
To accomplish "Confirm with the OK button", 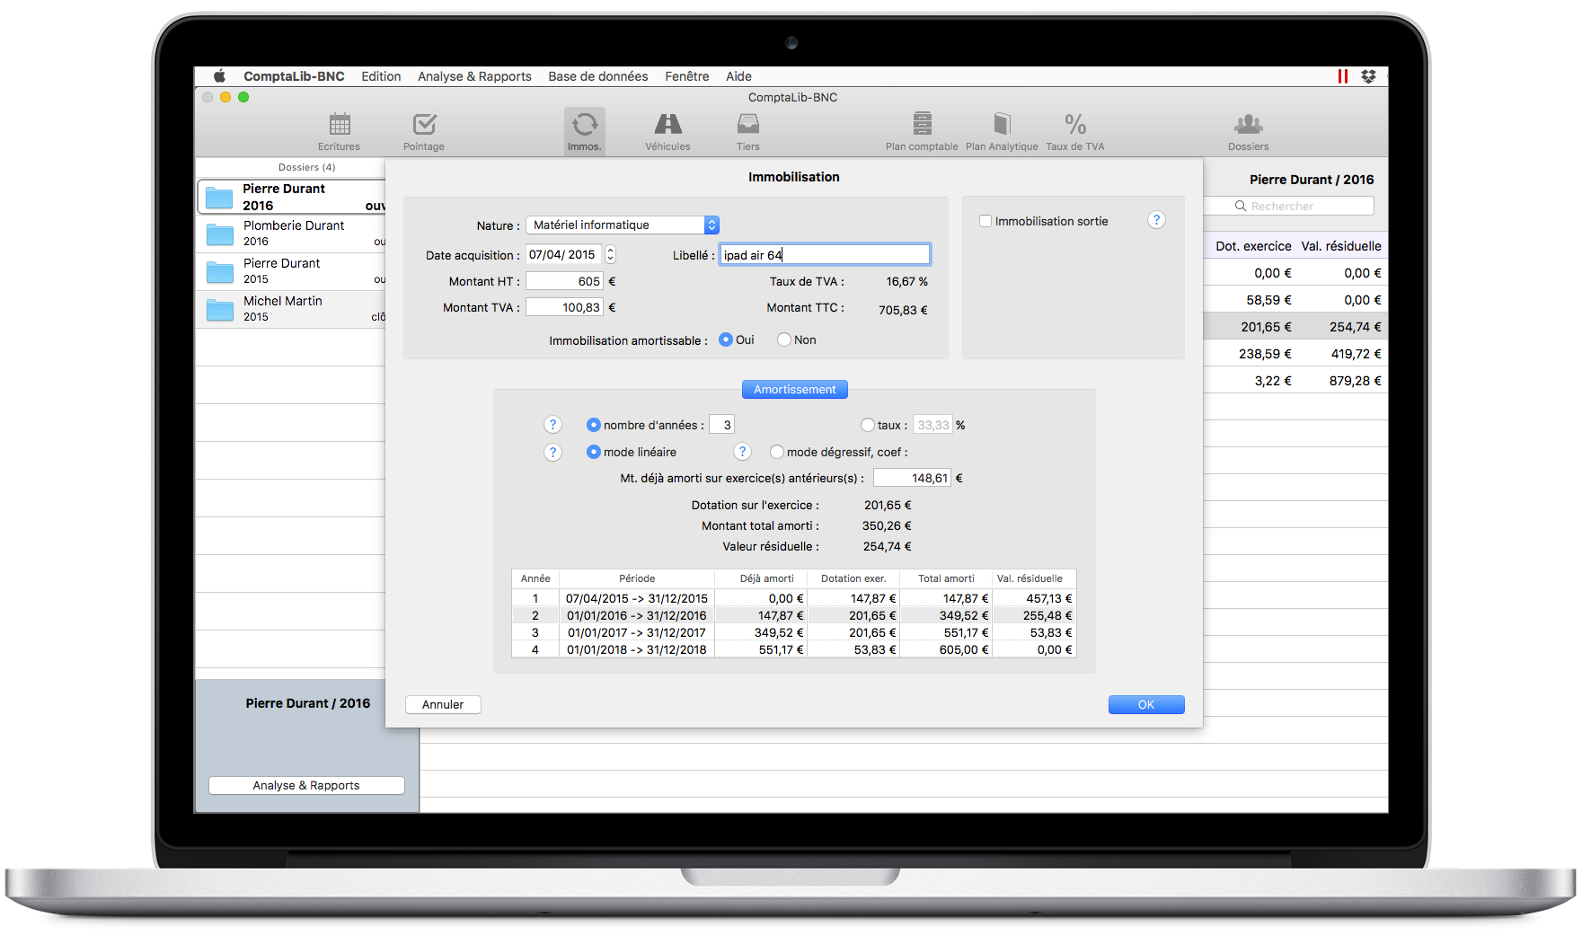I will click(1146, 704).
